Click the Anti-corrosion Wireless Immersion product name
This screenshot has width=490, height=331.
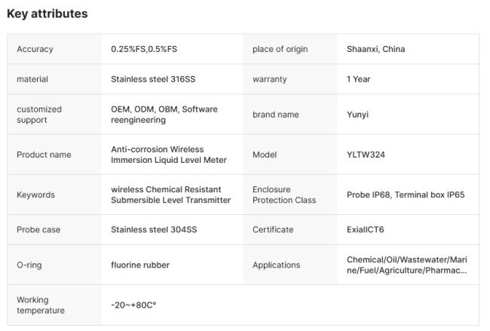coord(168,155)
